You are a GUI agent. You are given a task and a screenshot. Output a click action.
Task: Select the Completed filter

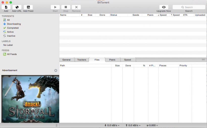click(13, 28)
